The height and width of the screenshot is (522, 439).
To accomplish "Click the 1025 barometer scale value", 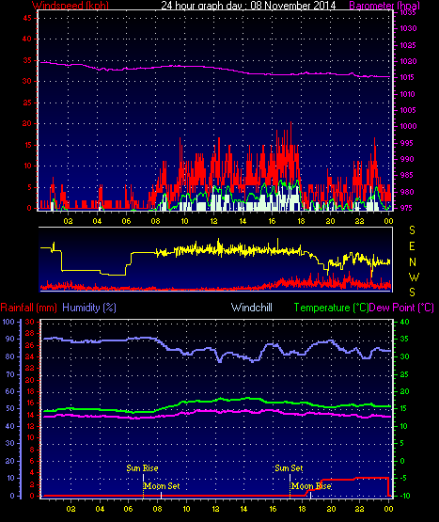I will coord(408,45).
